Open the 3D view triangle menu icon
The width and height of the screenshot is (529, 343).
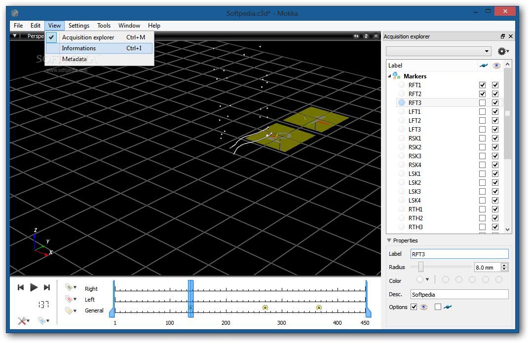15,35
